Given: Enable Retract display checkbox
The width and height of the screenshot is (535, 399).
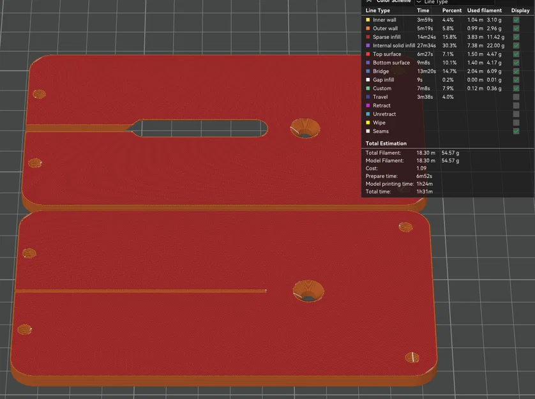Looking at the screenshot, I should pyautogui.click(x=516, y=105).
